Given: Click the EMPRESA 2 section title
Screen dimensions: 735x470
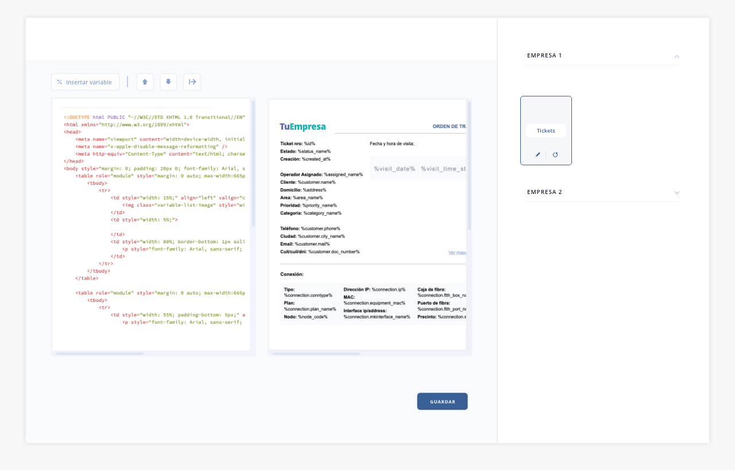Looking at the screenshot, I should coord(544,192).
